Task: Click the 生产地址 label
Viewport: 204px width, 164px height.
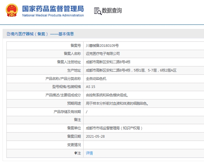Action: pyautogui.click(x=74, y=70)
